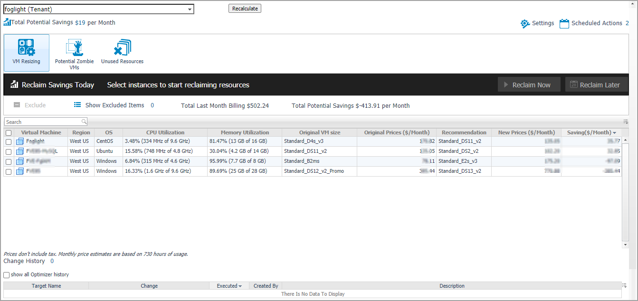Open the Unused Resources icon
This screenshot has width=638, height=301.
(x=122, y=48)
